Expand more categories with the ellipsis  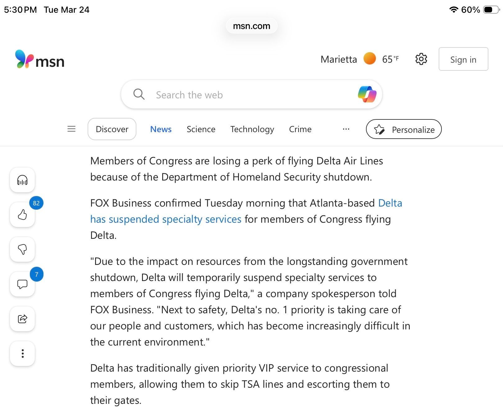(x=346, y=129)
